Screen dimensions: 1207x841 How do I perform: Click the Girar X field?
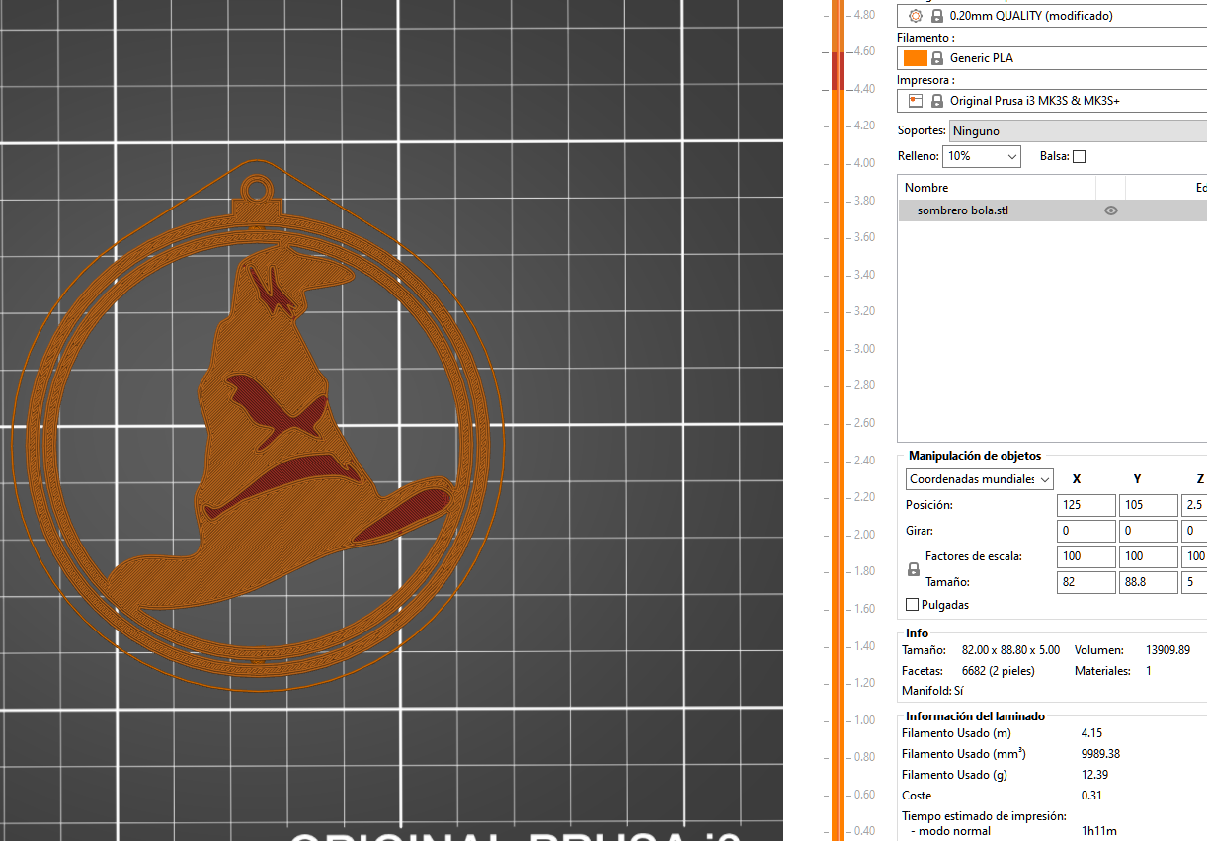click(1086, 531)
